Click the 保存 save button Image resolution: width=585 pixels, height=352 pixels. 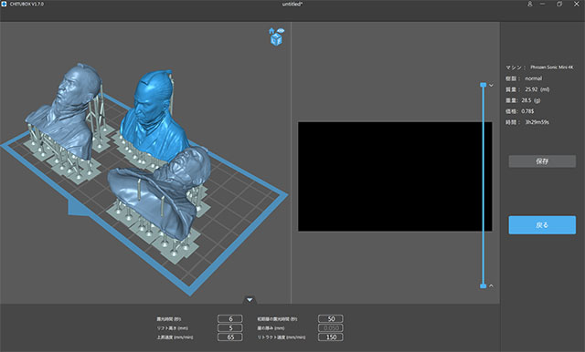tap(542, 161)
